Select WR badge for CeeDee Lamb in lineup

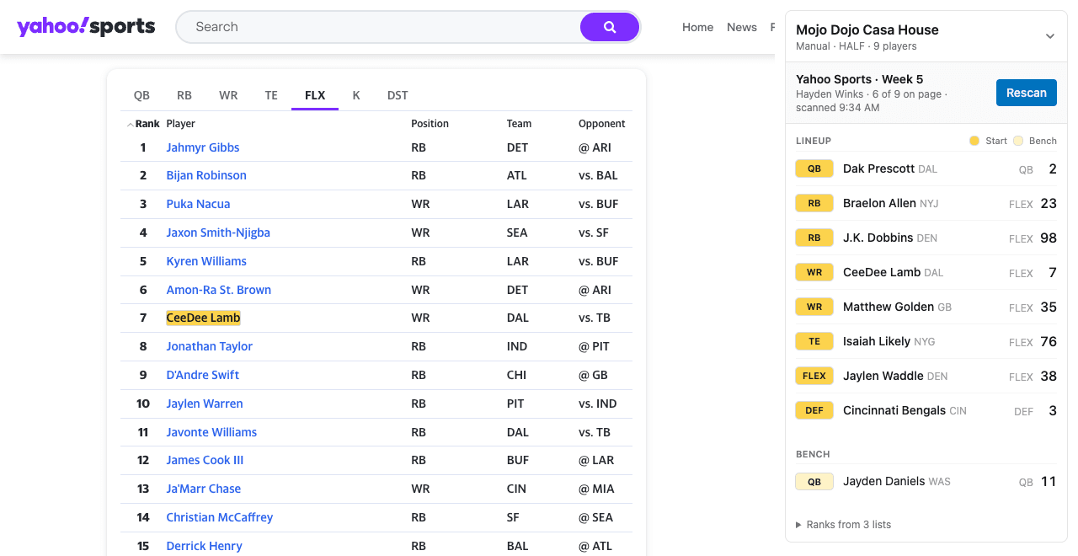[814, 272]
